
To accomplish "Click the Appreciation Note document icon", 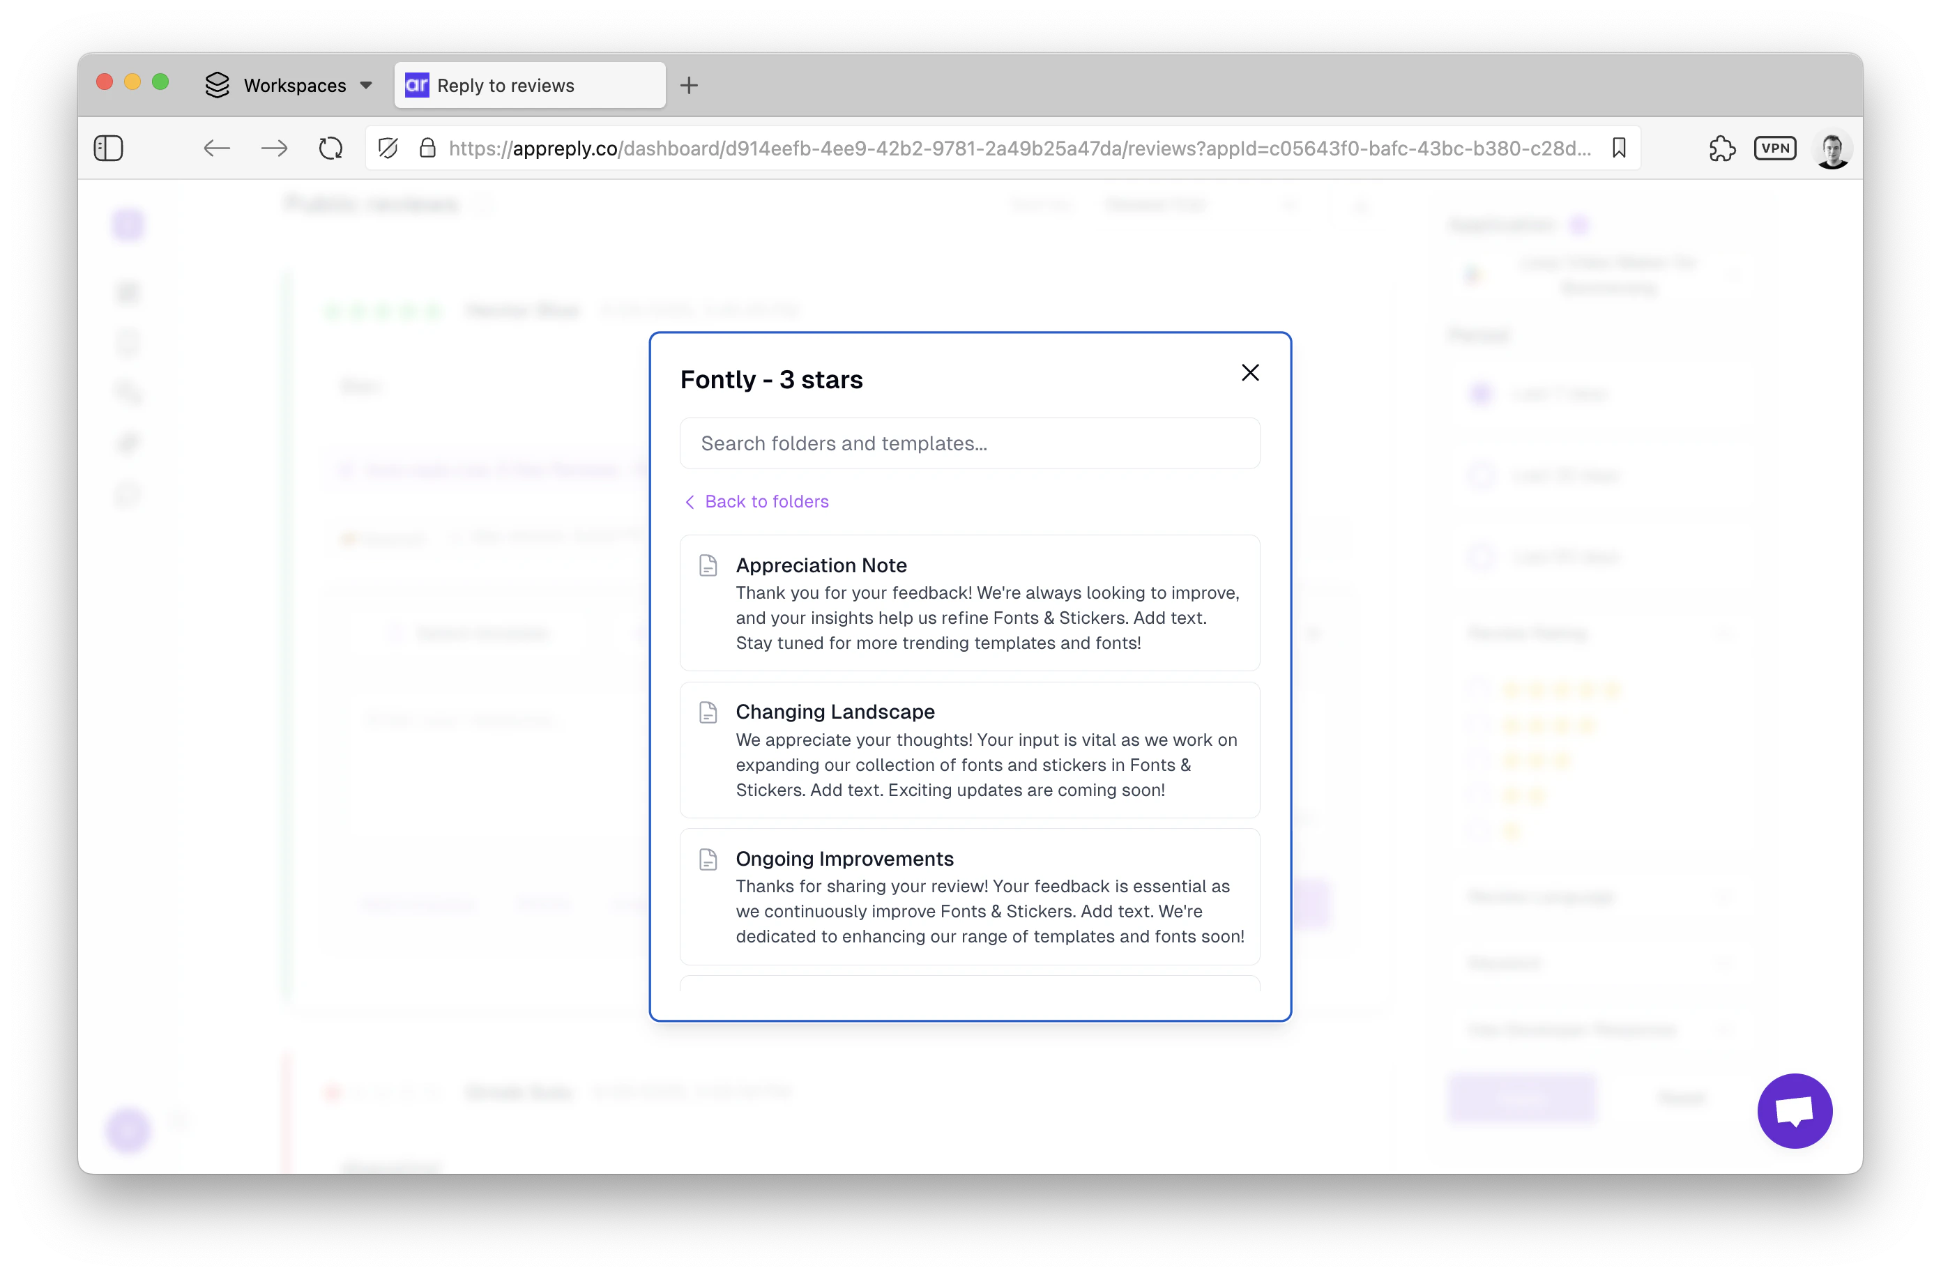I will [708, 565].
